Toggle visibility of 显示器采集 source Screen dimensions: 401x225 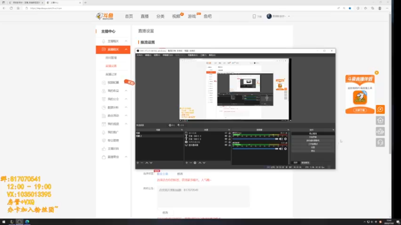[226, 145]
